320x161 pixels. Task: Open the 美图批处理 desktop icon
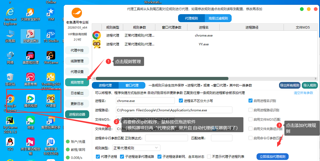pos(31,58)
